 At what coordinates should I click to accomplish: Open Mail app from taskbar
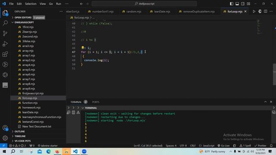(x=40, y=152)
